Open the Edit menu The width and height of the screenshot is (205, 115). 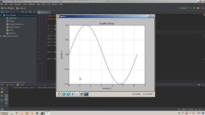point(6,4)
